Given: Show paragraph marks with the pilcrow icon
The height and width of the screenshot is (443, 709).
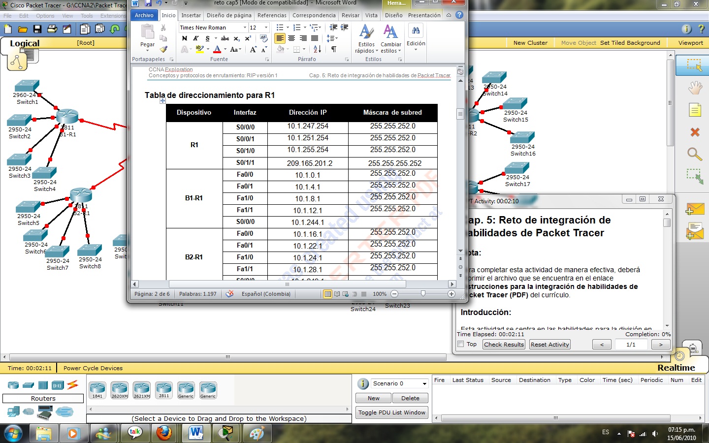Looking at the screenshot, I should click(334, 49).
